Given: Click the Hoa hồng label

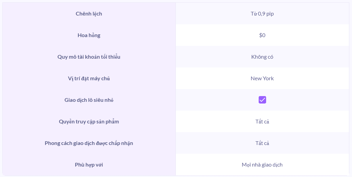Looking at the screenshot, I should pos(89,35).
